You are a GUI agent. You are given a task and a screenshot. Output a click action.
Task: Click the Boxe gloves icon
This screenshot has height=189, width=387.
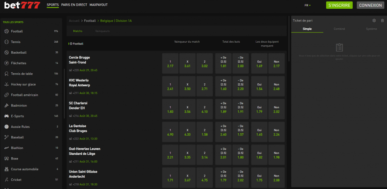click(x=6, y=158)
